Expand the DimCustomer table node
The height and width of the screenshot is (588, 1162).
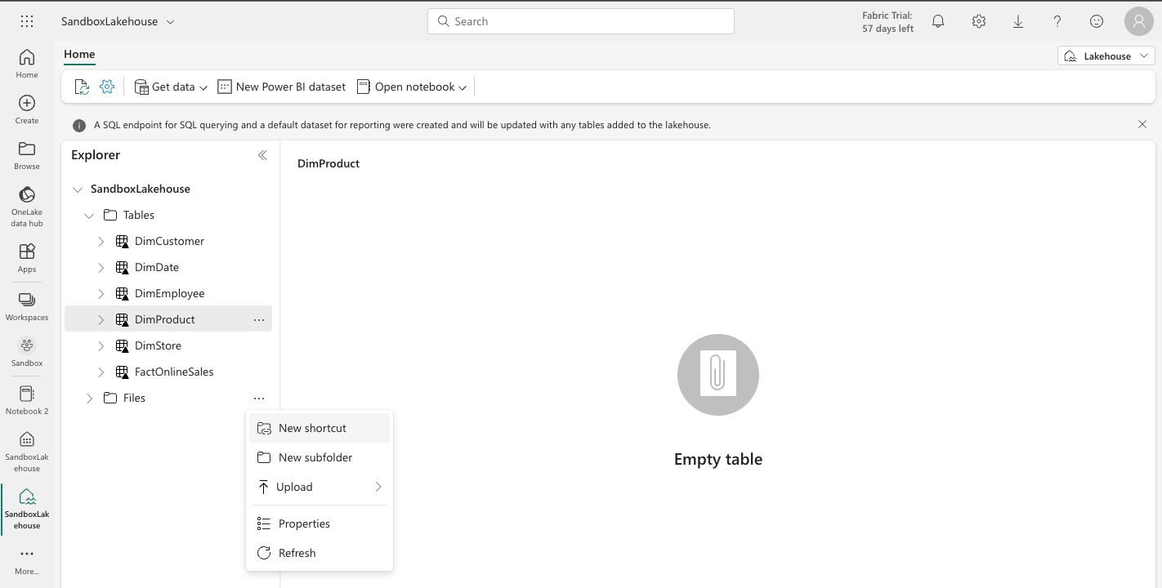101,242
